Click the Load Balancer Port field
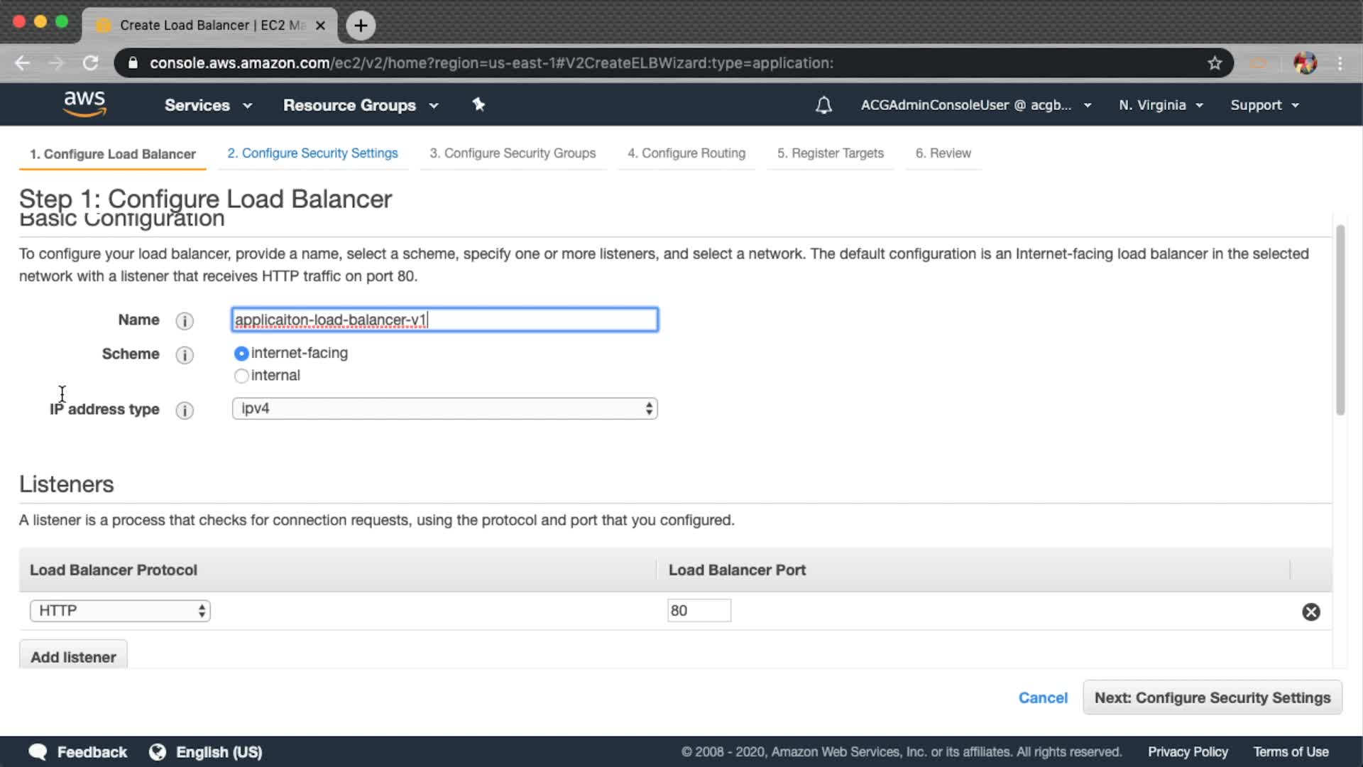Image resolution: width=1363 pixels, height=767 pixels. pos(699,611)
